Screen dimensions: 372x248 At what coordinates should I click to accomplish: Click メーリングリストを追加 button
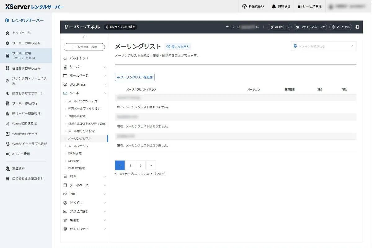click(x=135, y=77)
